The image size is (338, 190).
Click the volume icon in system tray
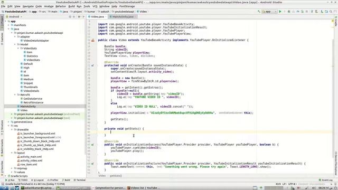[314, 188]
